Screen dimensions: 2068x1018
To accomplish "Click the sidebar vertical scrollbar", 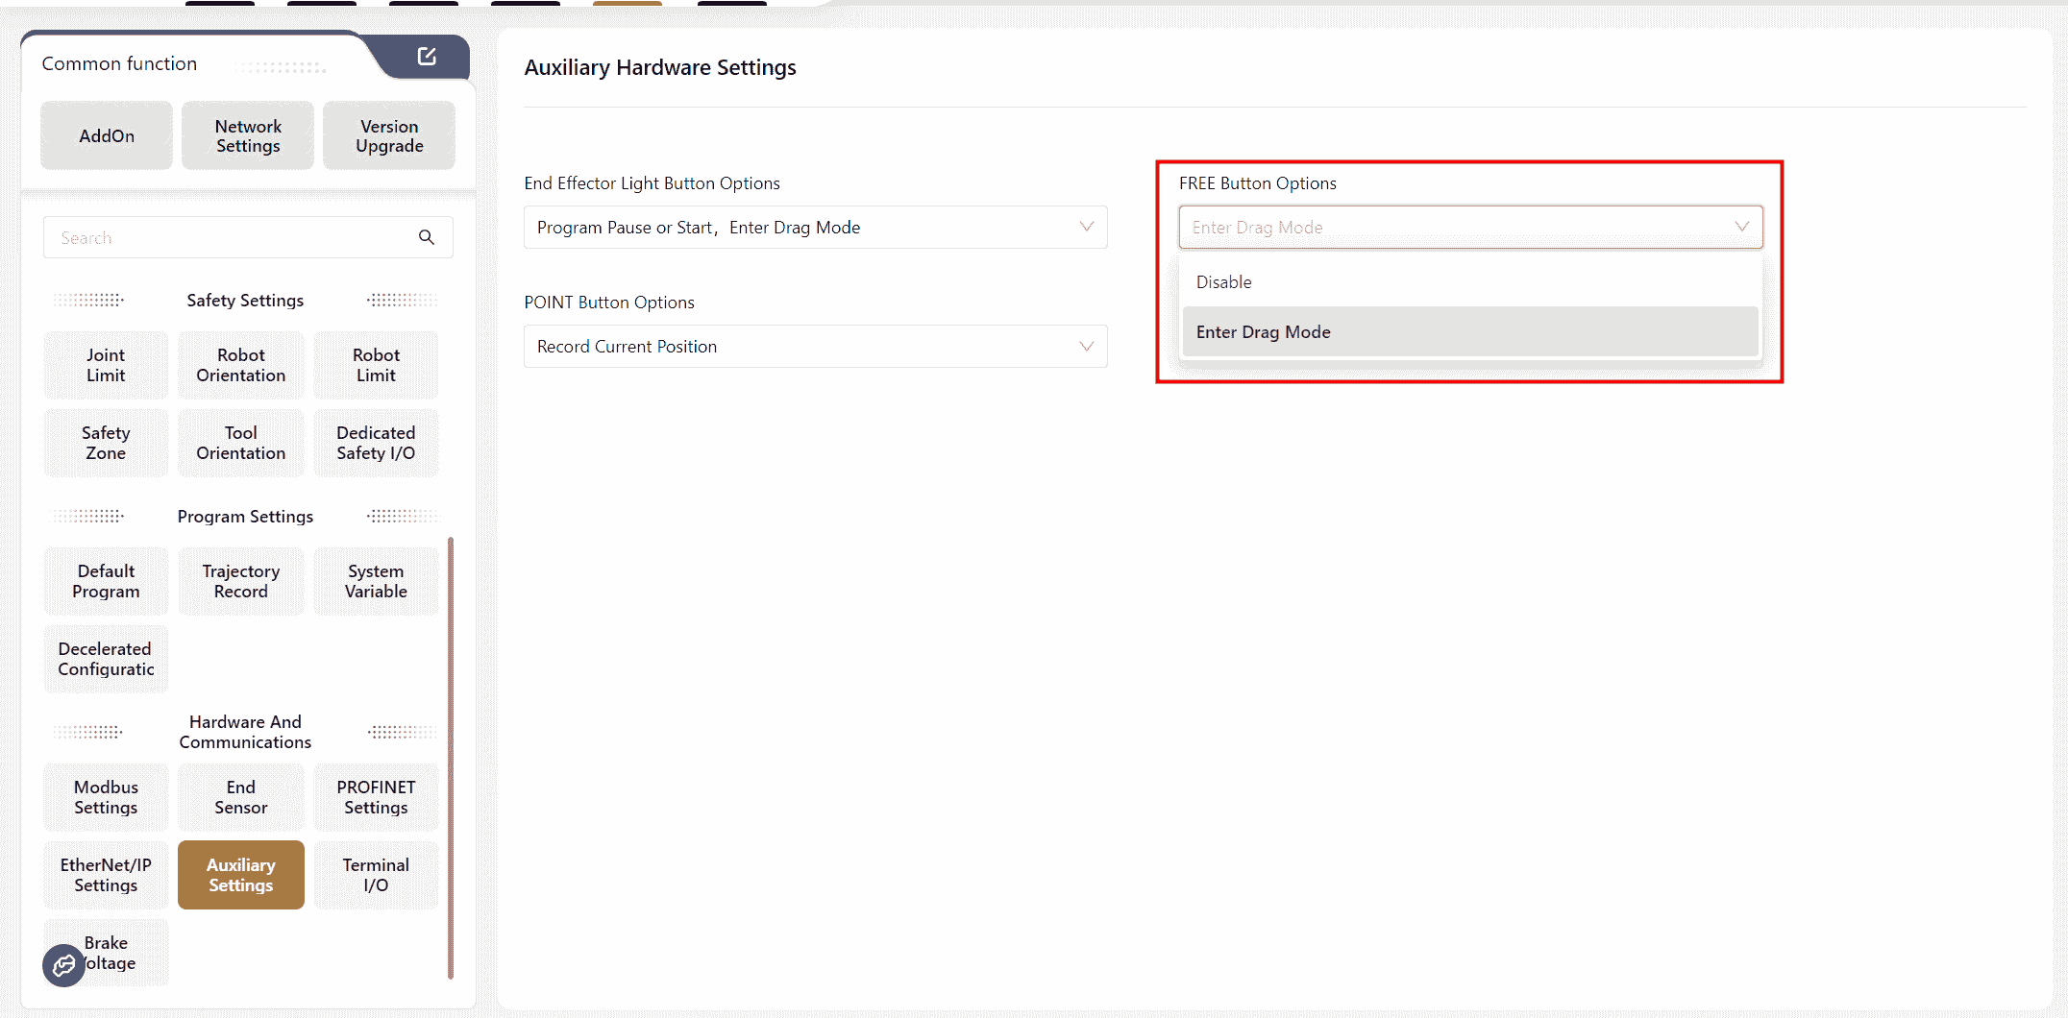I will pyautogui.click(x=451, y=759).
